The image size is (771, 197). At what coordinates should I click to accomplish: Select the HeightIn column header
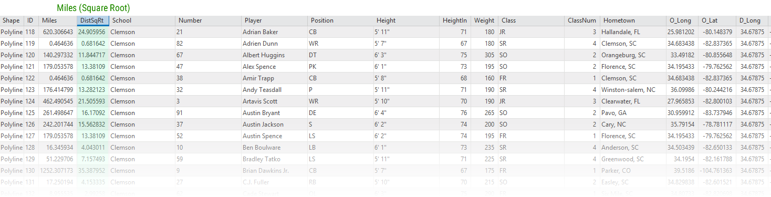point(455,20)
